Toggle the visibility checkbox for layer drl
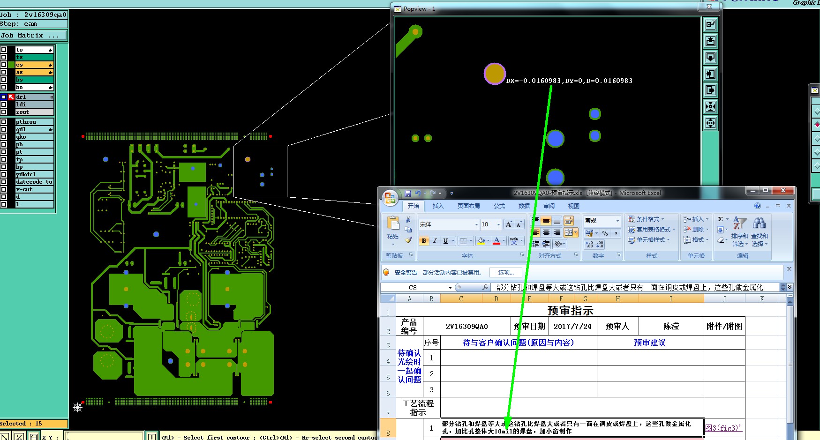Viewport: 820px width, 440px height. point(4,97)
